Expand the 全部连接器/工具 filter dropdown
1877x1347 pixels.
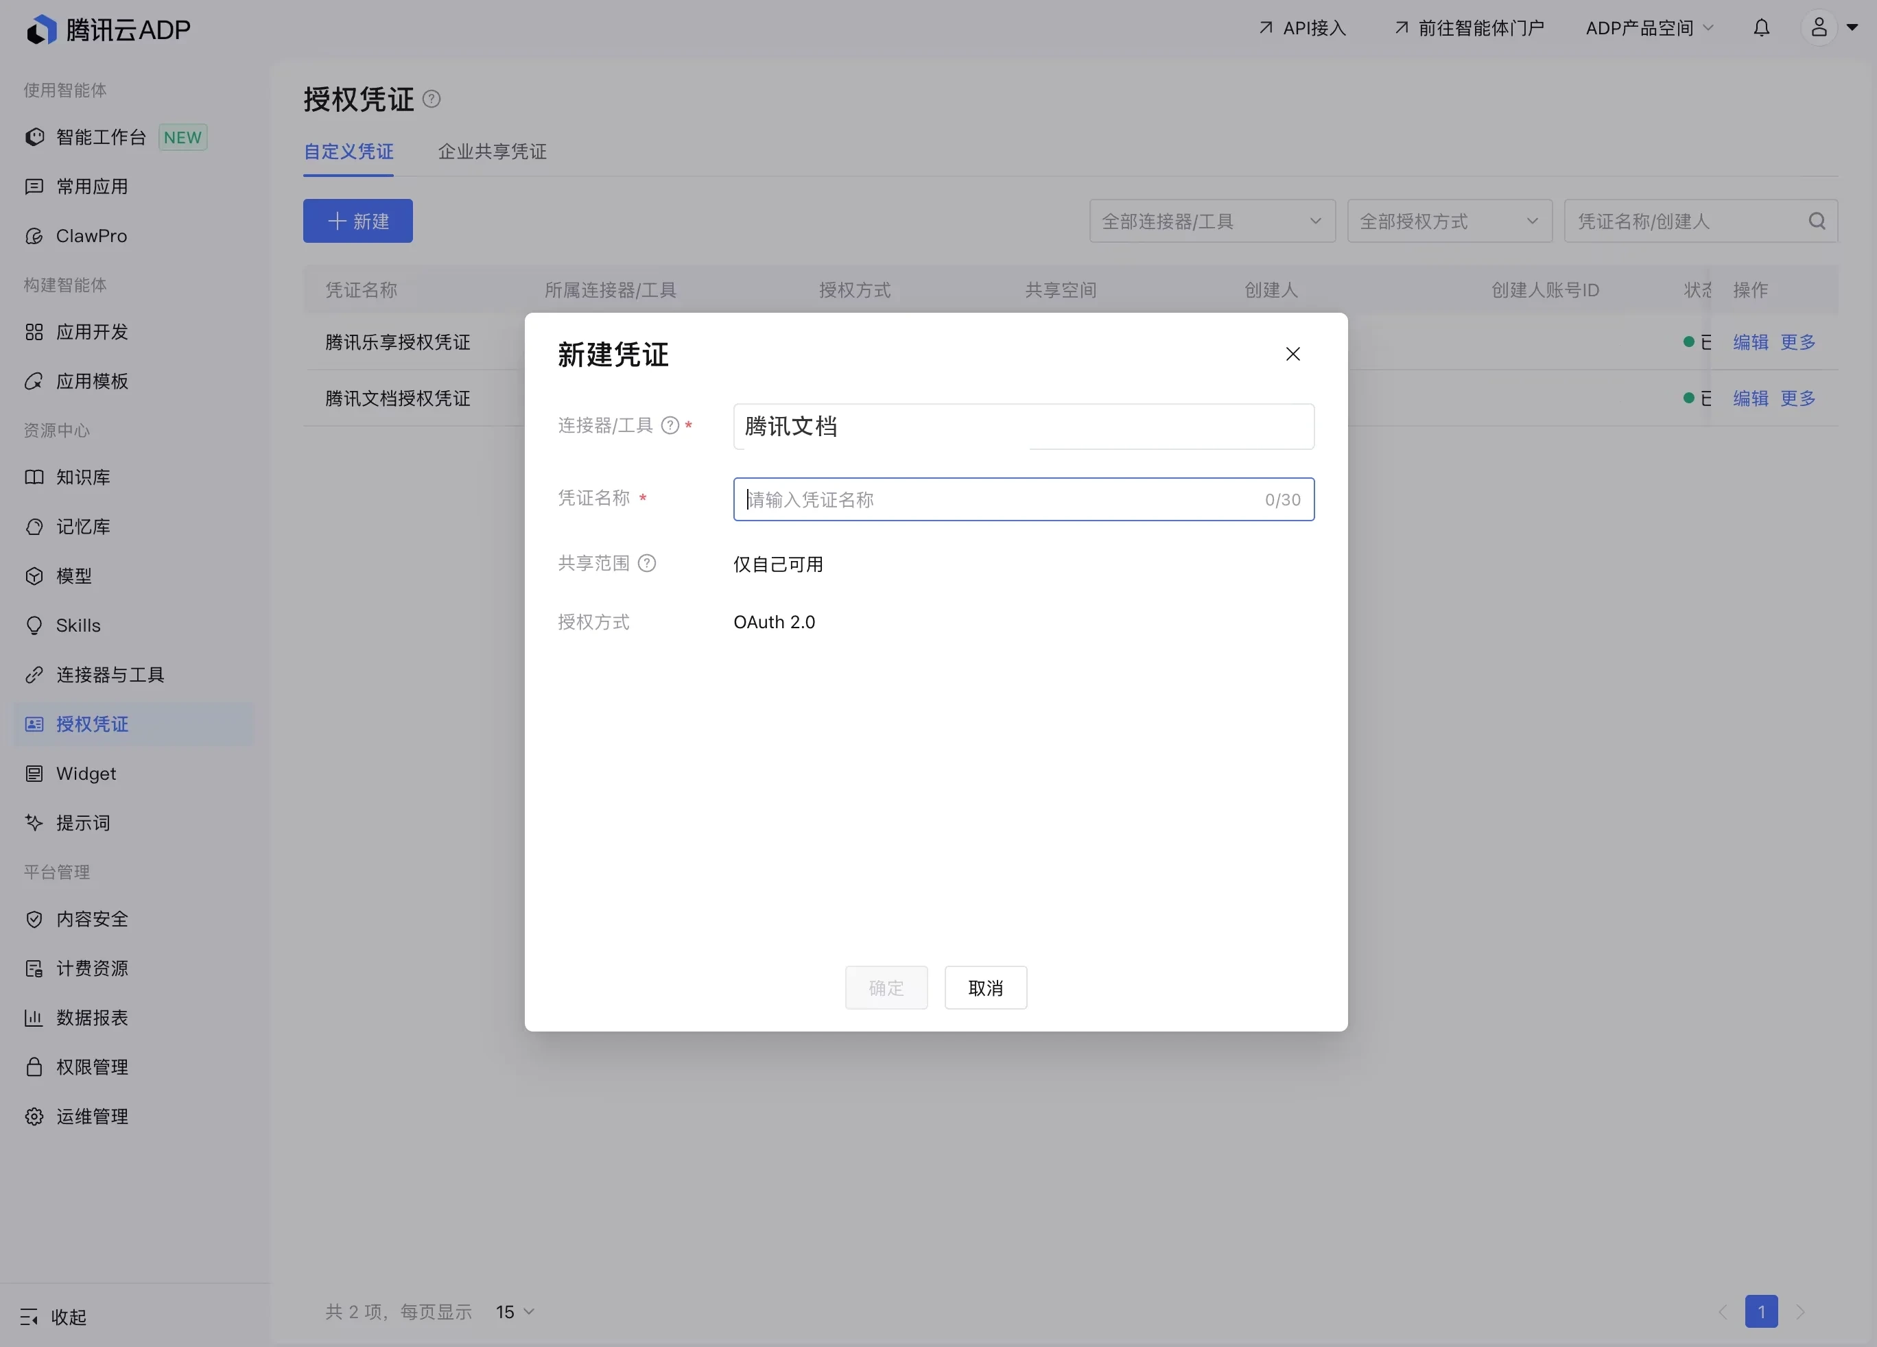[1212, 221]
